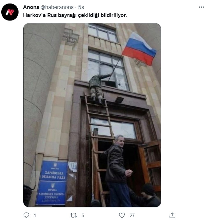207x220 pixels.
Task: Click the upper window of the building photo
Action: click(x=103, y=33)
